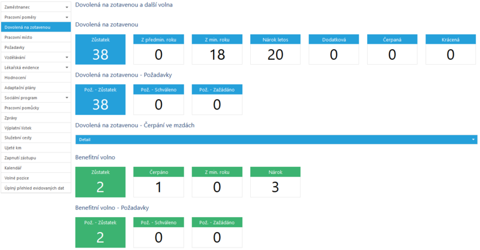Open Úplný přehled evidovaných dat

click(36, 188)
